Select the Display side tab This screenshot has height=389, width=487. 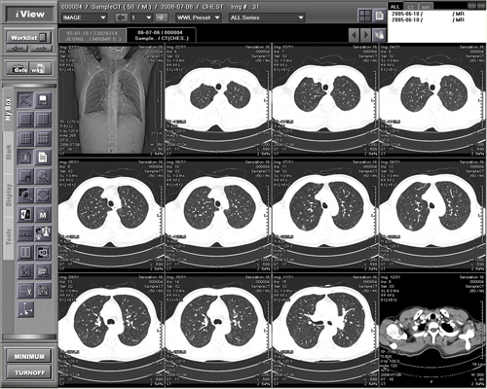(9, 195)
